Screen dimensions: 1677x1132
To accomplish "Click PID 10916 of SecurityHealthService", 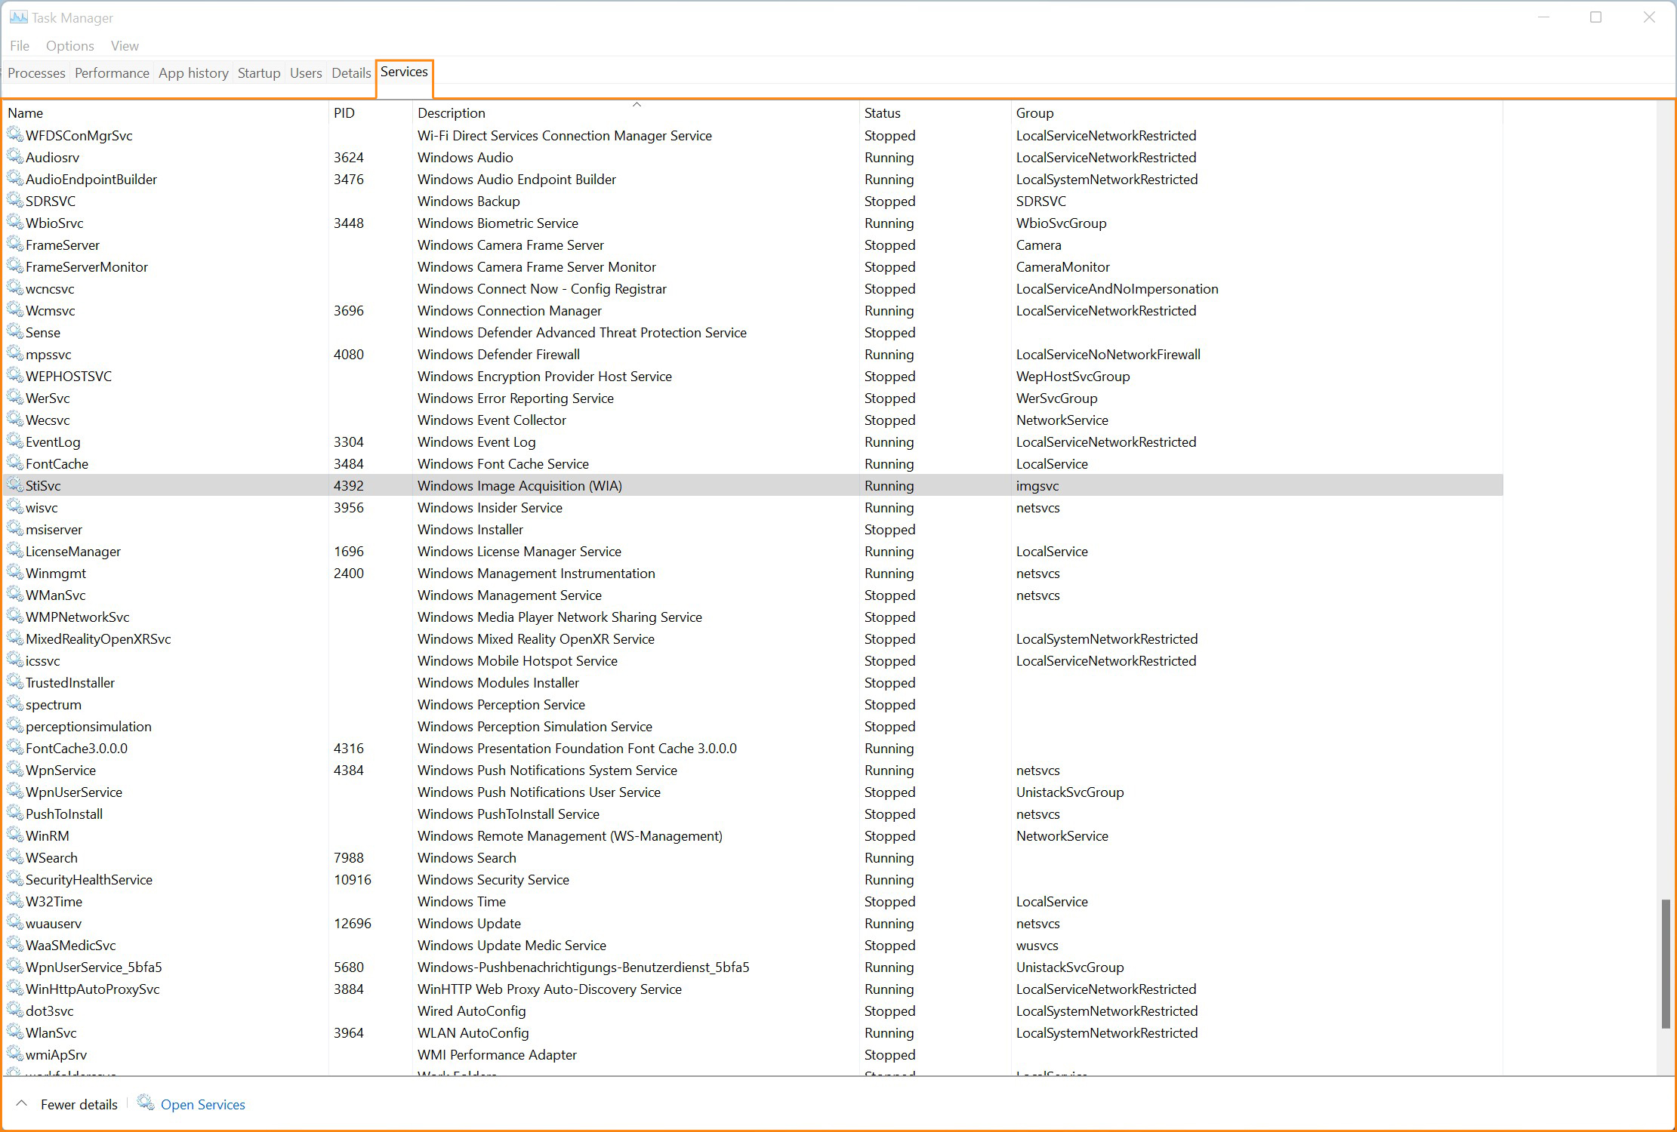I will [x=353, y=879].
